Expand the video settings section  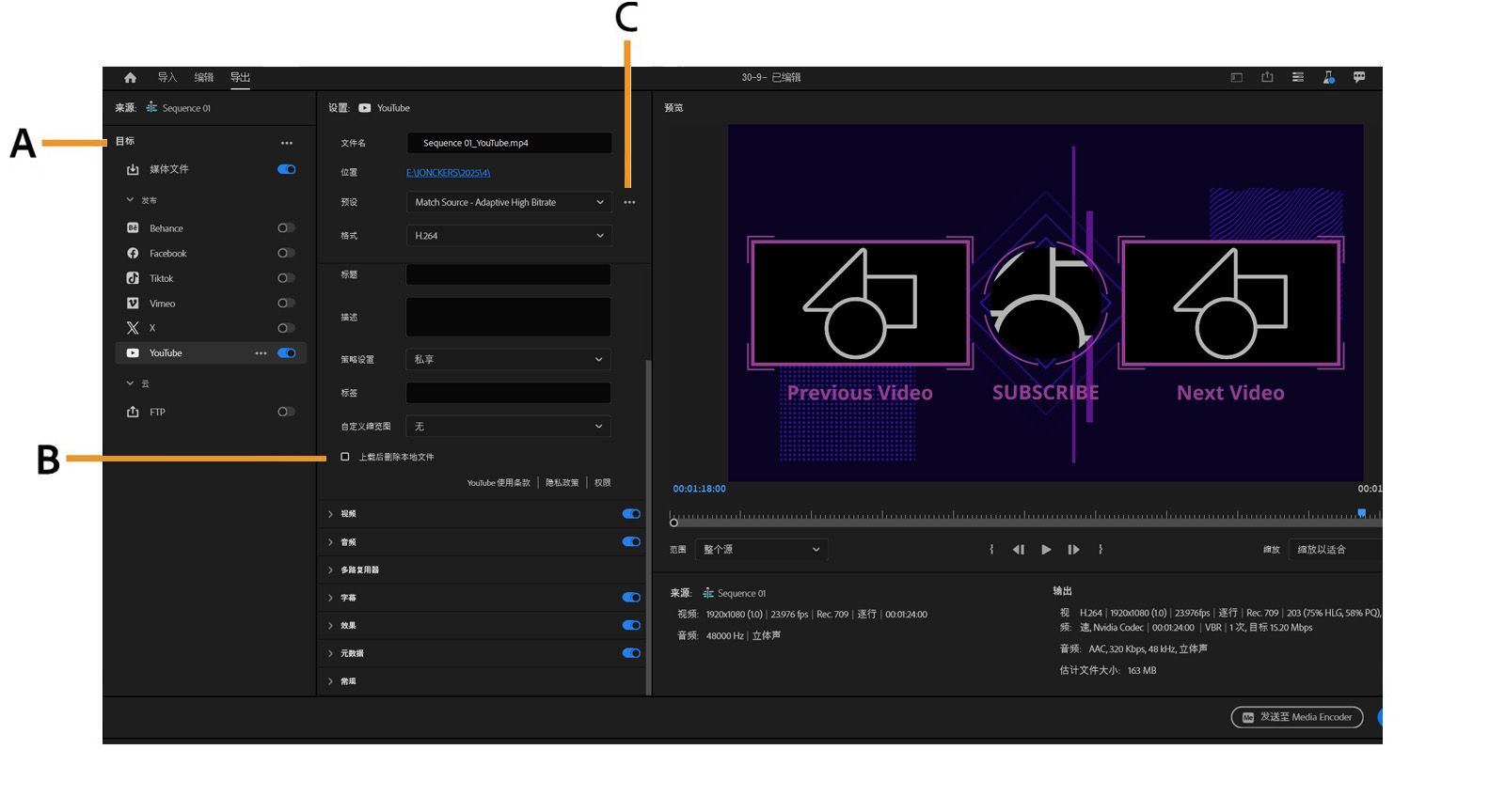(331, 514)
